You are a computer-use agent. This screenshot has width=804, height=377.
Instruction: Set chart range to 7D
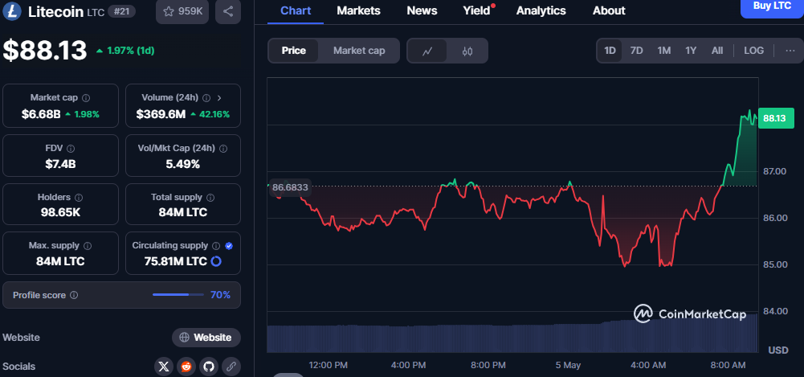[636, 51]
